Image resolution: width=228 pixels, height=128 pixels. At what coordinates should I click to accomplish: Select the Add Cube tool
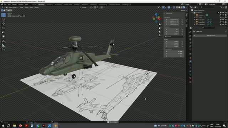click(x=3, y=50)
